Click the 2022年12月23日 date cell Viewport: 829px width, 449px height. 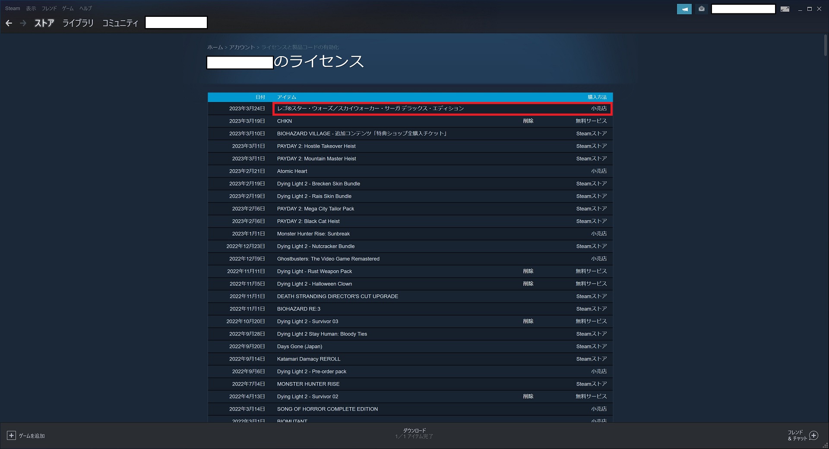246,246
